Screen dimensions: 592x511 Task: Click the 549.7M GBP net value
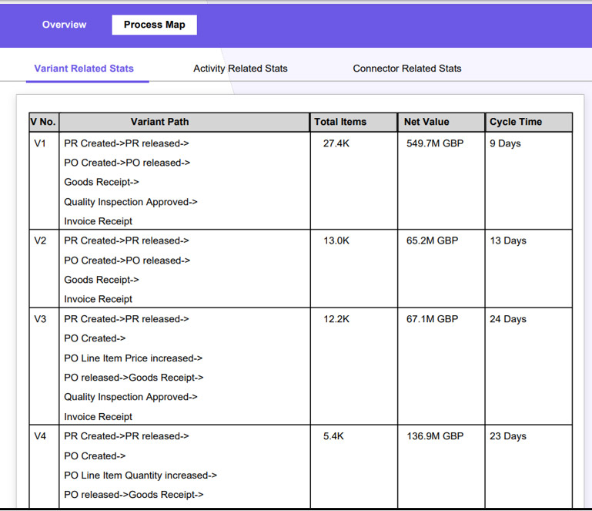(x=435, y=143)
